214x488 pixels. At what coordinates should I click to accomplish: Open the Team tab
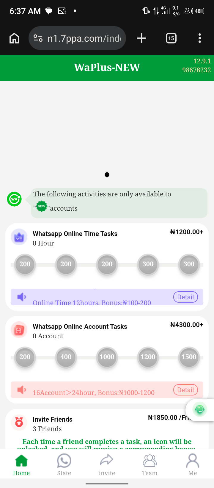click(150, 465)
